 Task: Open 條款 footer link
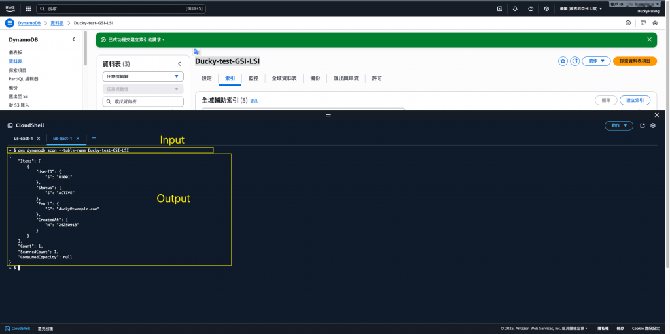[620, 329]
